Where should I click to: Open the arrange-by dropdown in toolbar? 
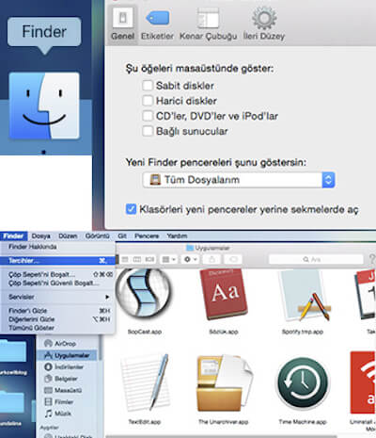(169, 260)
